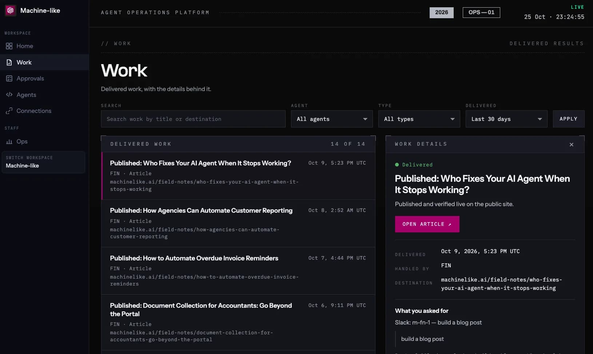Screen dimensions: 593x354
Task: Click the OPS—01 badge button
Action: 481,12
